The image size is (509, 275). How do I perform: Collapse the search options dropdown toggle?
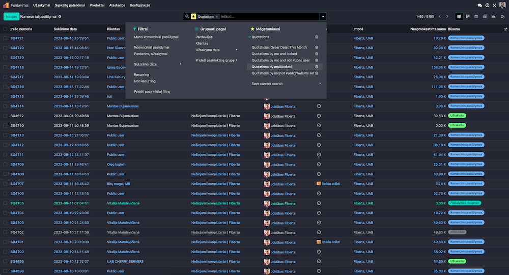coord(323,16)
